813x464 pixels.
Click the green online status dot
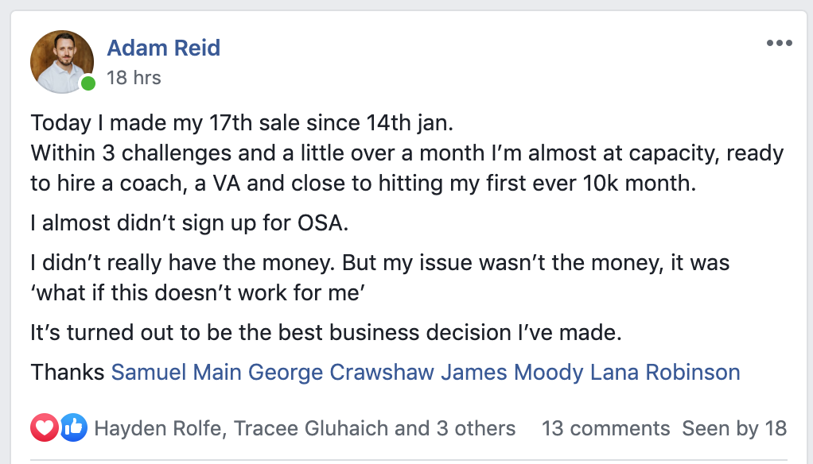pyautogui.click(x=88, y=84)
